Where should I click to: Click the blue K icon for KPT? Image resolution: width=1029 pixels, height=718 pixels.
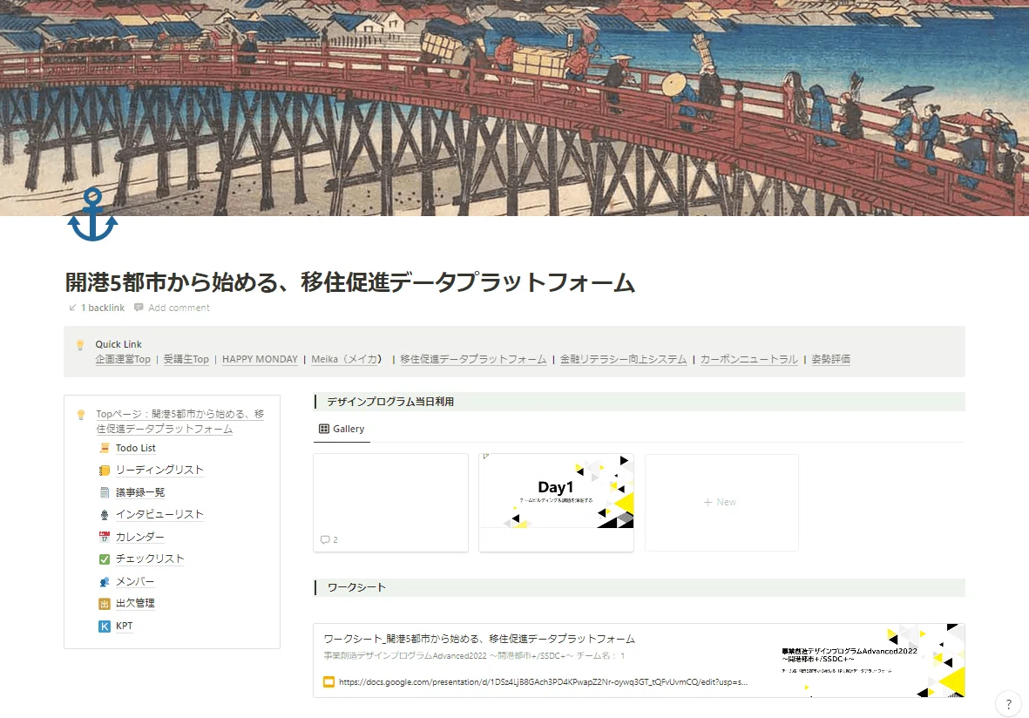[105, 627]
